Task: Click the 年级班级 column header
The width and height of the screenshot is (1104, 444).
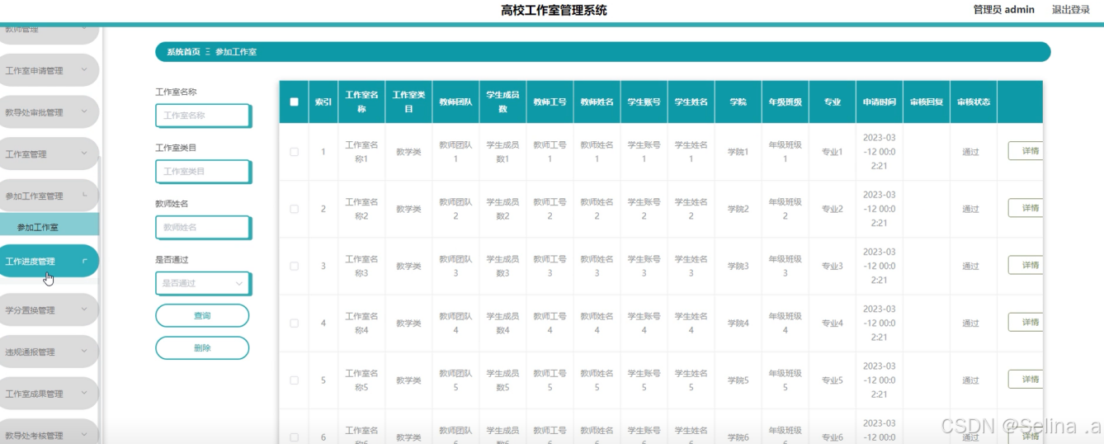Action: (785, 102)
